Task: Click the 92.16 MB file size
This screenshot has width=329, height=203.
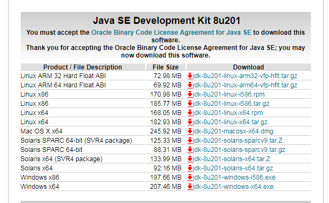Action: point(167,168)
